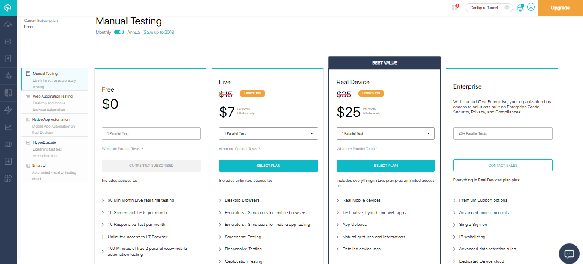Click the Contact Sales button
Viewport: 583px width, 264px height.
[503, 166]
